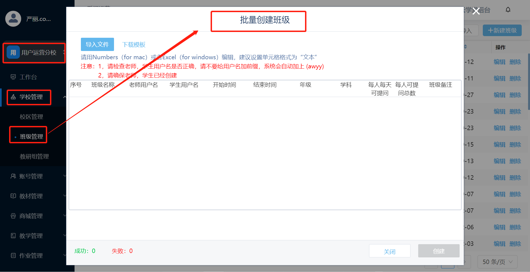
Task: Click the username 严丽.co… at top
Action: pos(38,19)
